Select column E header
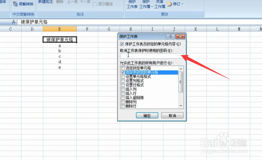The height and width of the screenshot is (160, 262). [x=59, y=29]
